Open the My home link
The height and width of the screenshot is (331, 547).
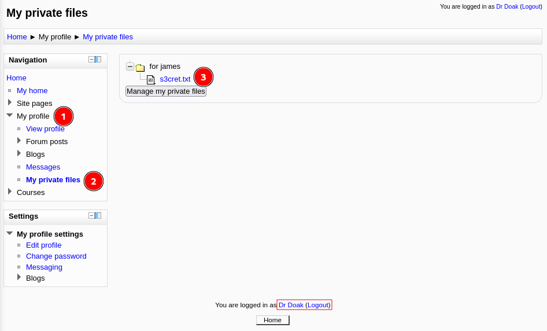[32, 91]
